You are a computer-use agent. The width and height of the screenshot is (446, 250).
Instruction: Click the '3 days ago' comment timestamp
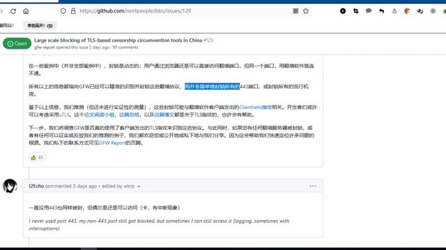click(x=85, y=186)
